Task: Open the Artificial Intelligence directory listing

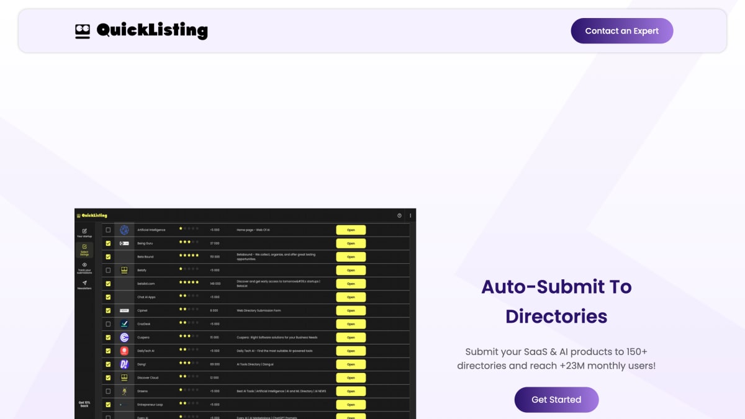Action: pos(351,230)
